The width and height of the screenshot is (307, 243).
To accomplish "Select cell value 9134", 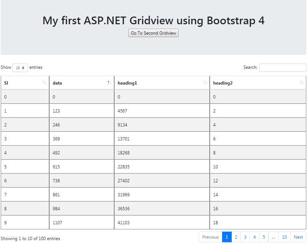I will (162, 125).
